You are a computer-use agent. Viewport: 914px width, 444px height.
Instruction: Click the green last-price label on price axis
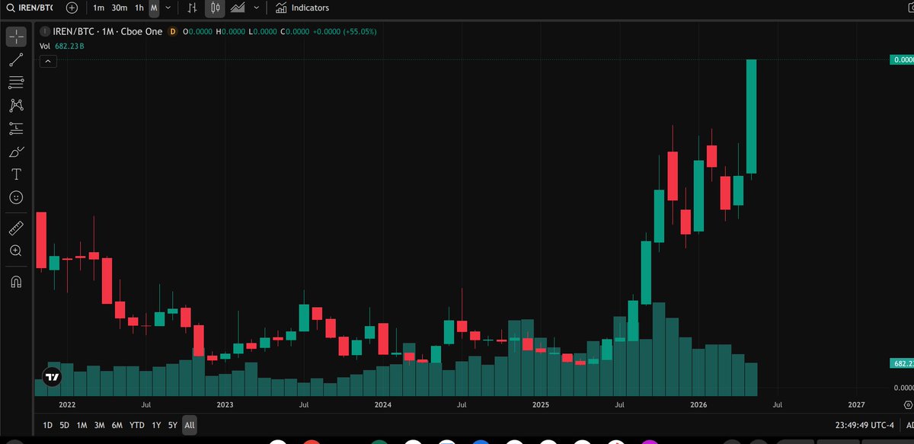902,59
